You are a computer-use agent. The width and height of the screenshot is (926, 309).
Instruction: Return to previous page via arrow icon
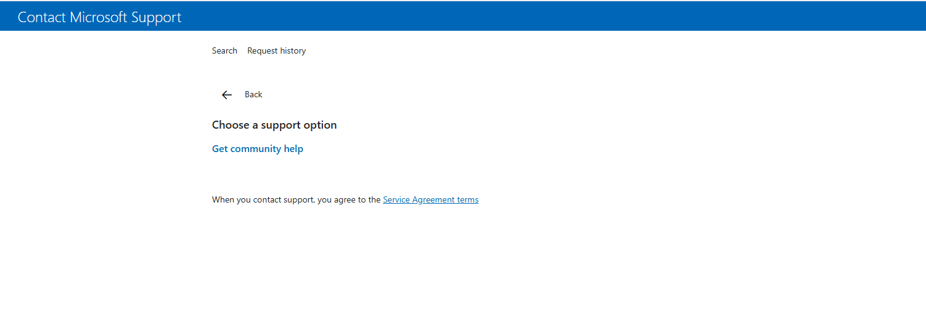(x=227, y=95)
